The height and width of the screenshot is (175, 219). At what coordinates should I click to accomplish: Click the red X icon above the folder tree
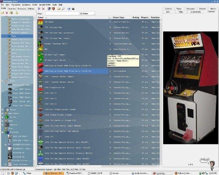coord(7,13)
